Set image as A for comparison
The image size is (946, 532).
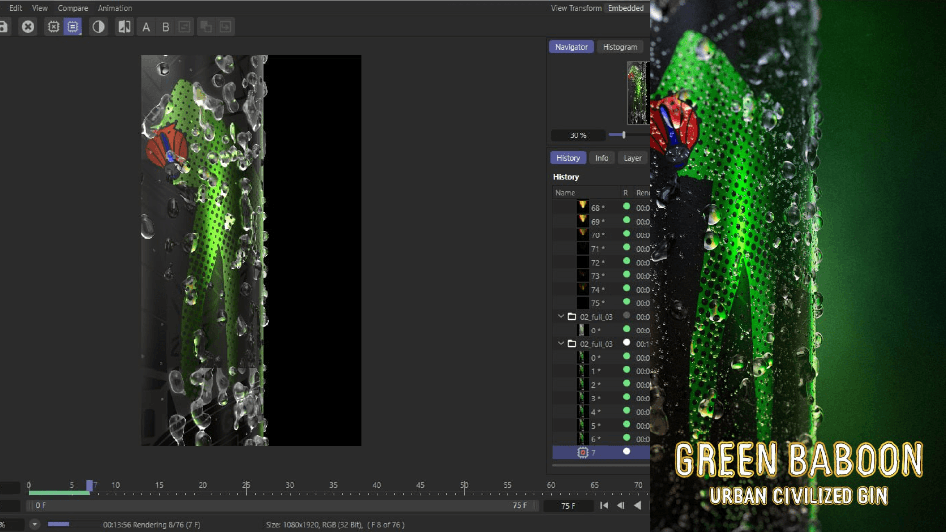tap(146, 27)
